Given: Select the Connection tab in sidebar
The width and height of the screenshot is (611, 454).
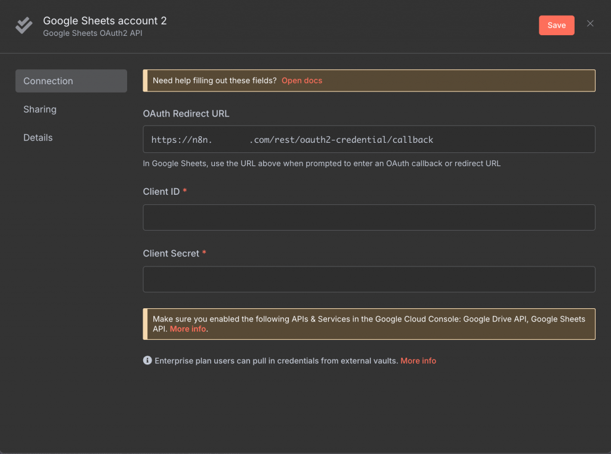Looking at the screenshot, I should click(x=71, y=81).
